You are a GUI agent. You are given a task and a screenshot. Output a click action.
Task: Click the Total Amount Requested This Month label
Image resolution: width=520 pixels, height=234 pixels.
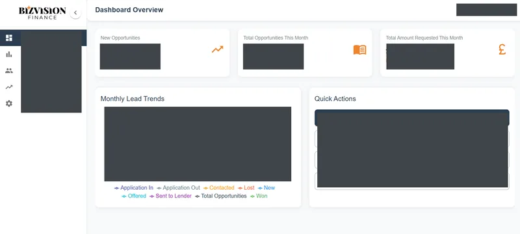[x=424, y=38]
